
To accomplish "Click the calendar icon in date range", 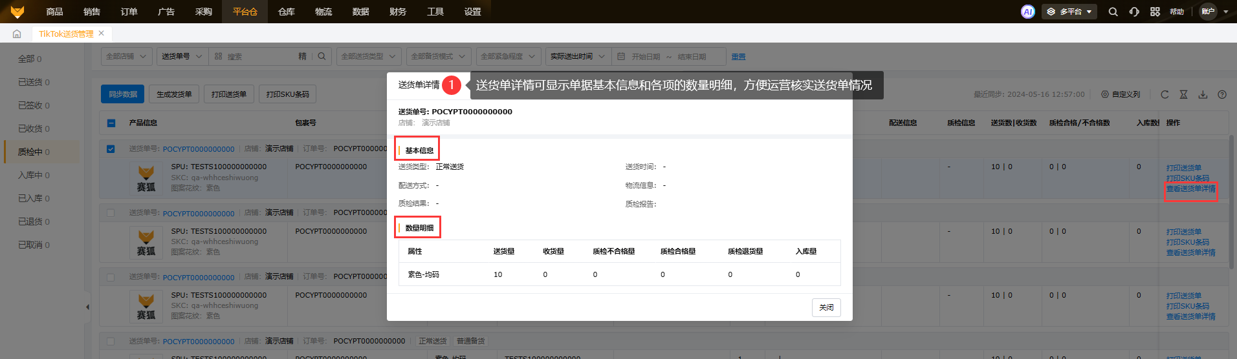I will click(x=621, y=57).
